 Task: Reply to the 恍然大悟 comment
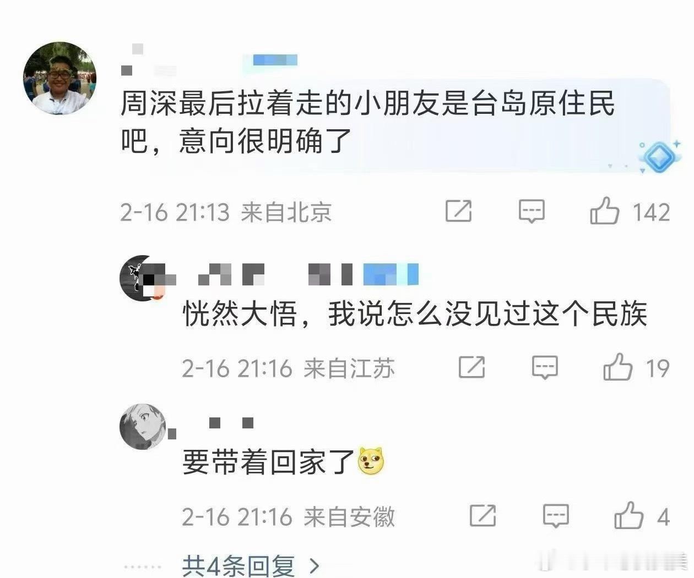[545, 367]
